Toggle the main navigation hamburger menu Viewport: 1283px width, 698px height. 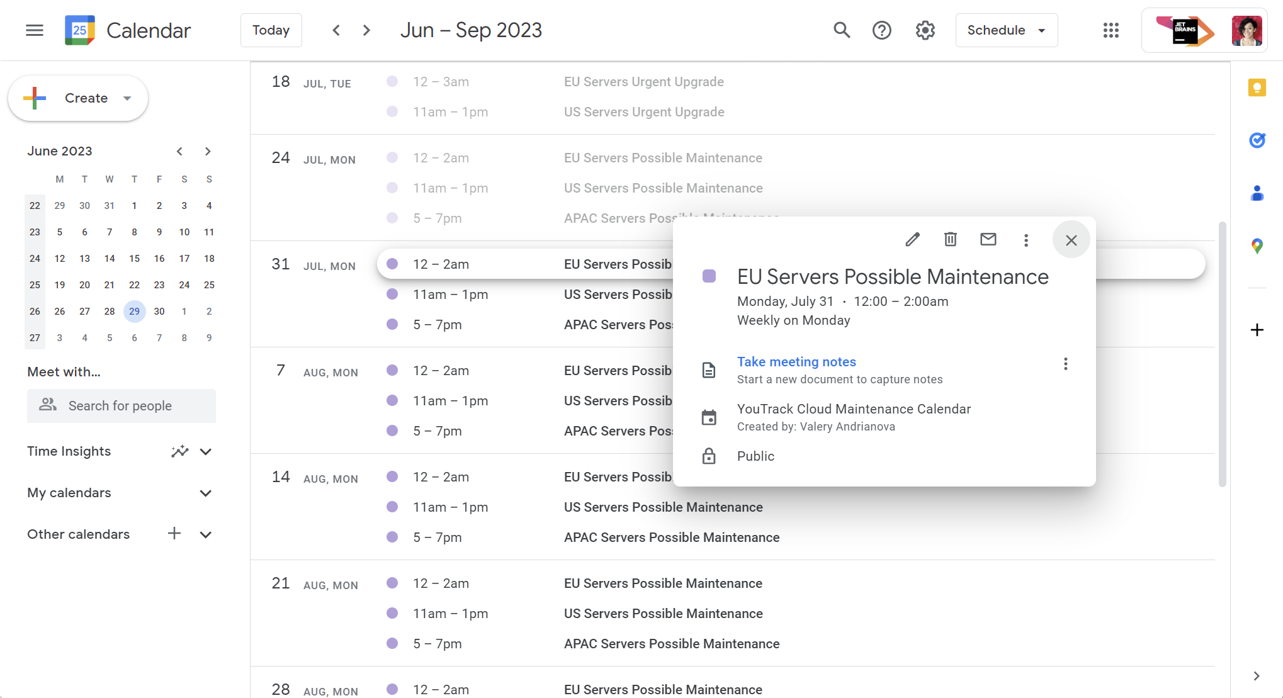(34, 30)
